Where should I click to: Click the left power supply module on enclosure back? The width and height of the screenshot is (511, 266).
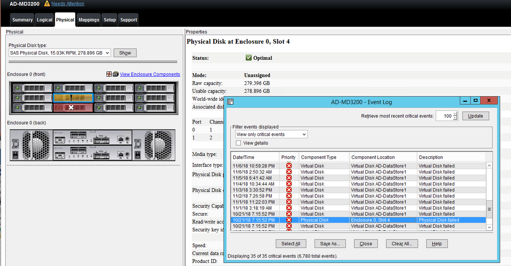click(x=31, y=145)
